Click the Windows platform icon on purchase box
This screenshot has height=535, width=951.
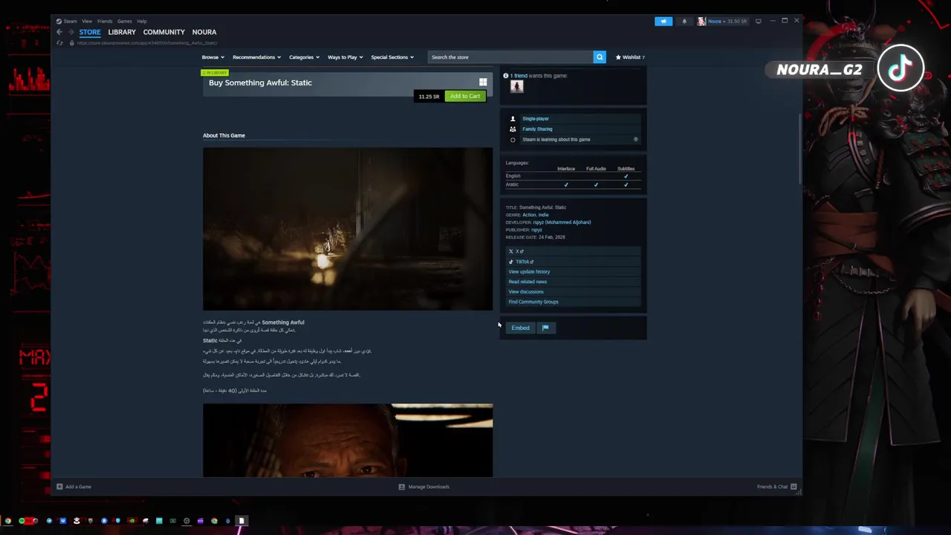tap(483, 82)
